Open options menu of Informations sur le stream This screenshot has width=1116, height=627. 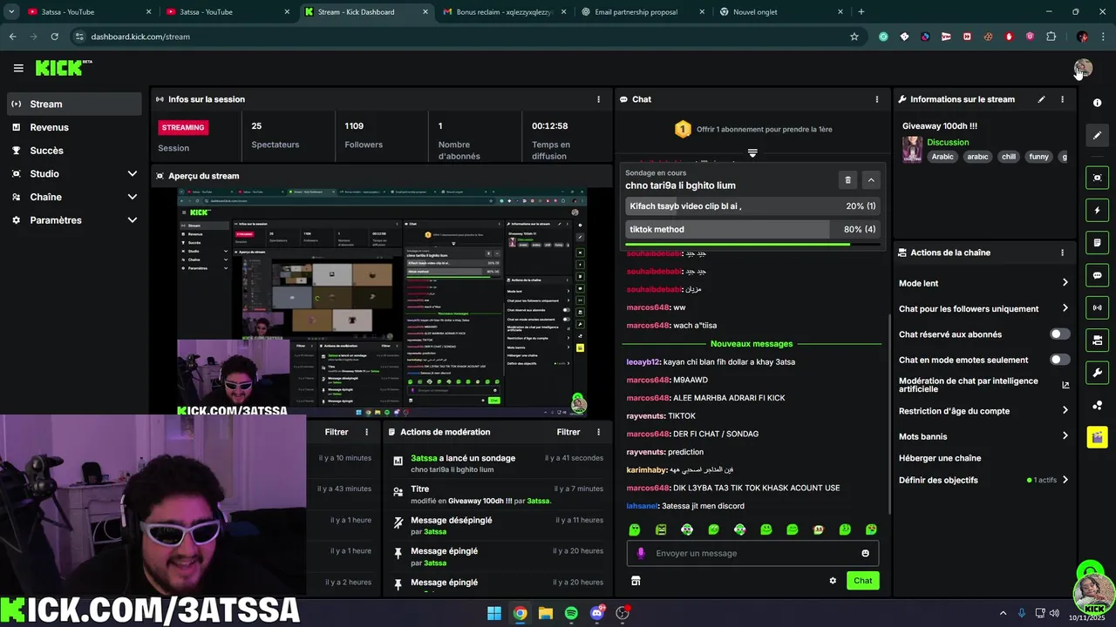[1062, 99]
